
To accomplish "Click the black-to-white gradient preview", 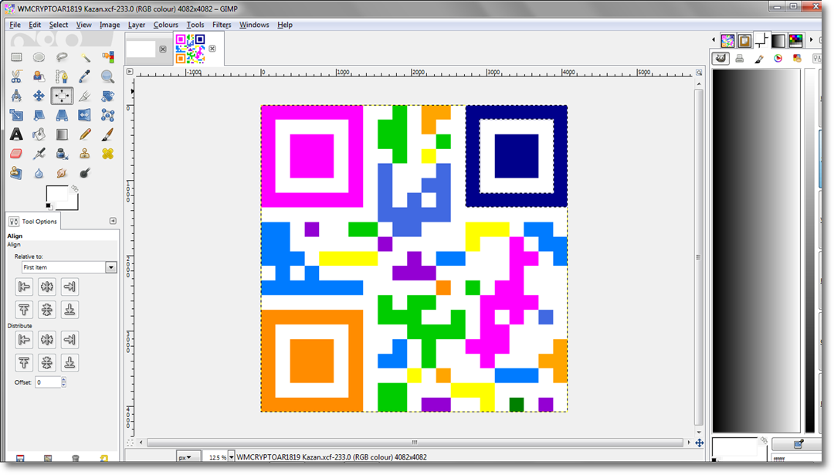I will (756, 250).
